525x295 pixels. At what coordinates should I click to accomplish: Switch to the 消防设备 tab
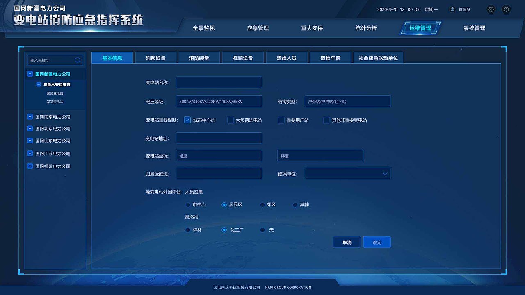coord(155,57)
